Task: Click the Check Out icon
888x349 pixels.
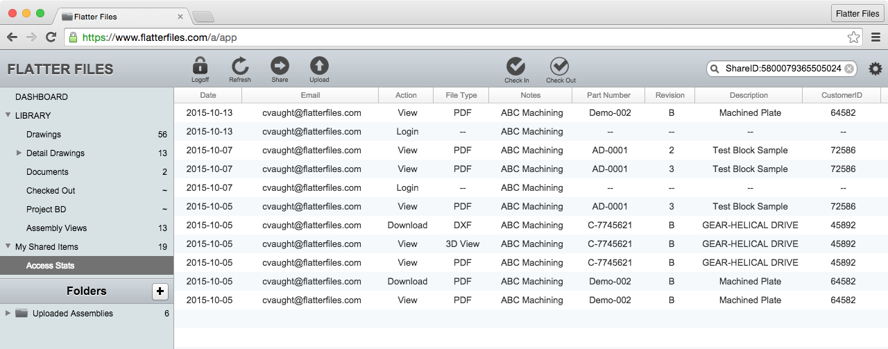Action: (560, 66)
